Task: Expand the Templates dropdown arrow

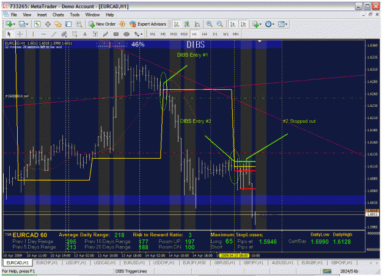Action: coord(286,24)
